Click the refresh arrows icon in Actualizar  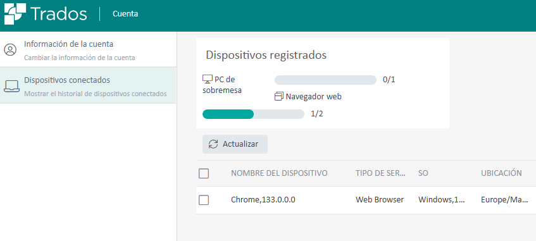click(x=213, y=144)
